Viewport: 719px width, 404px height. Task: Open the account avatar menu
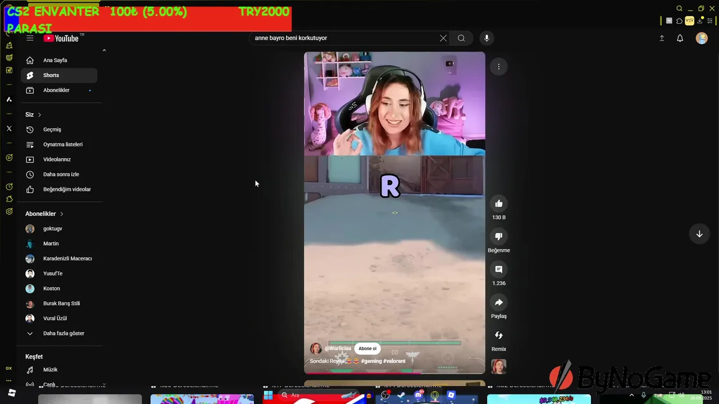702,38
